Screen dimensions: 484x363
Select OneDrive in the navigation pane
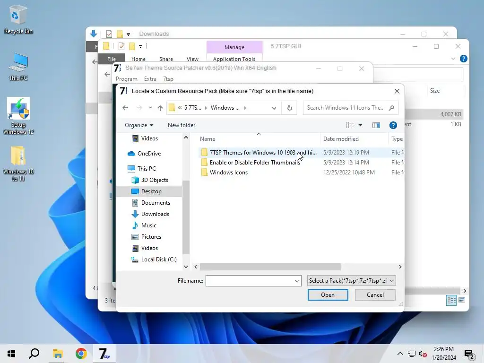pos(149,154)
